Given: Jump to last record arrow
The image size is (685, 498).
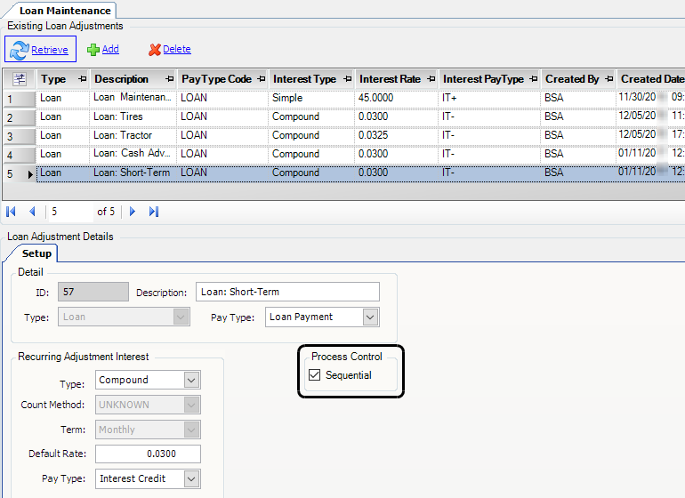Looking at the screenshot, I should pos(153,212).
